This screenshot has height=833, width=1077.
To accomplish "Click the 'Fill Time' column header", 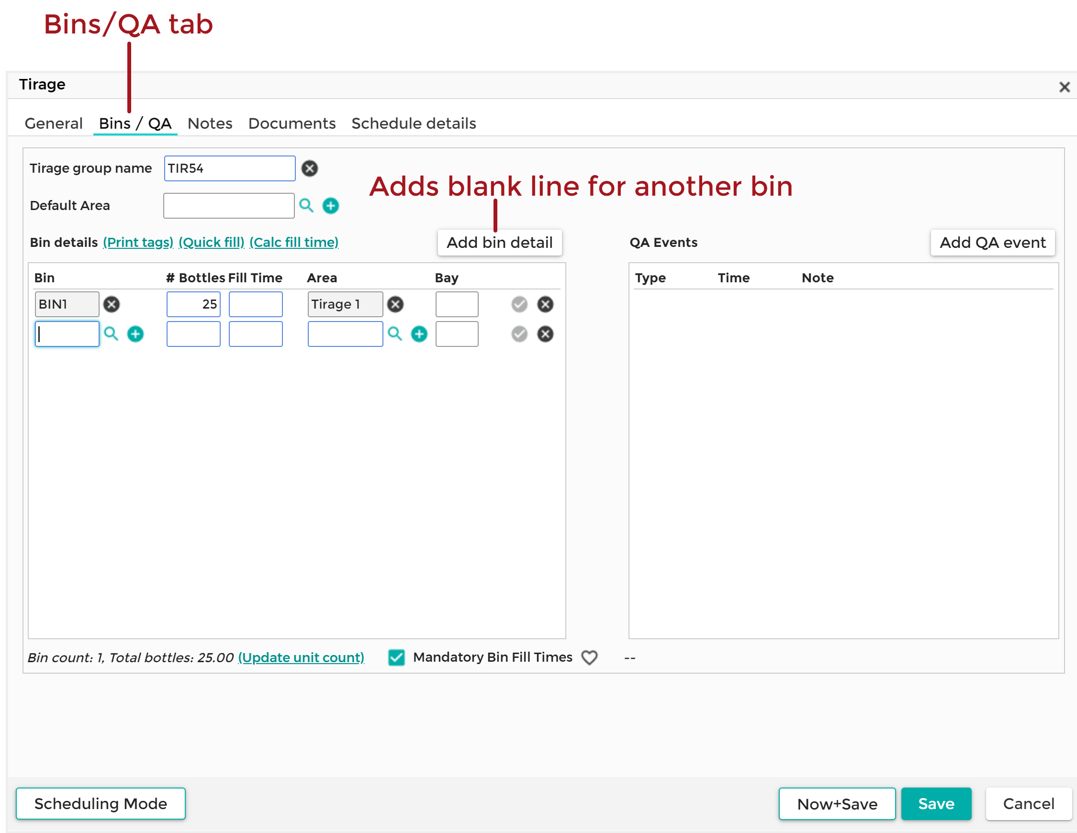I will point(256,278).
